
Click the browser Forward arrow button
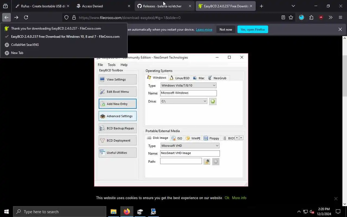[16, 17]
